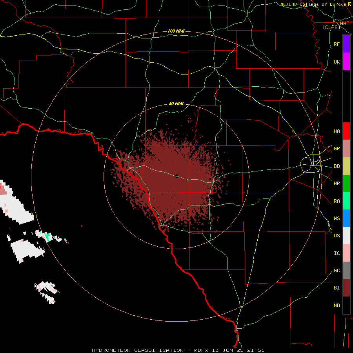Click the ND legend label
Viewport: 353px width, 353px height.
click(337, 306)
